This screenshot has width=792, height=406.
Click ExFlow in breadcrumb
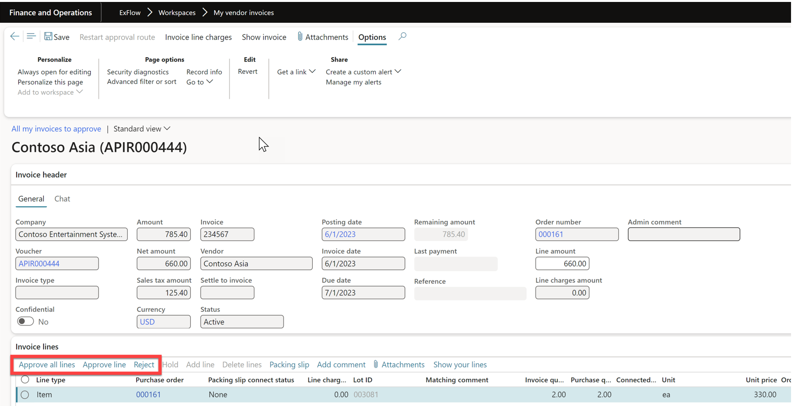(130, 13)
